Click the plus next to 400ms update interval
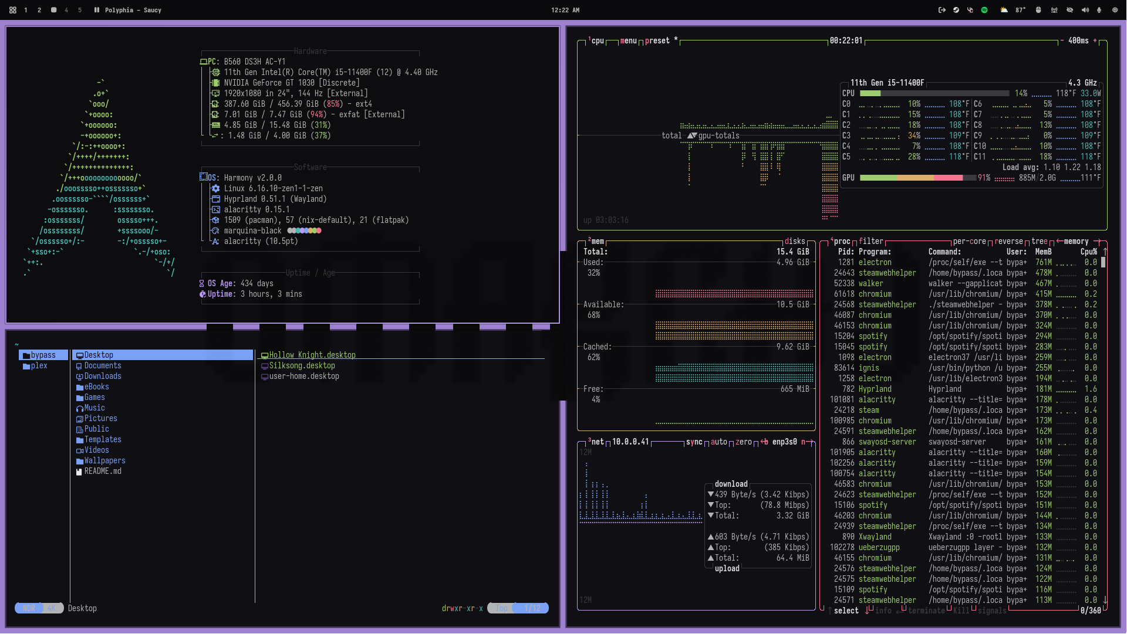The image size is (1127, 634). 1095,40
